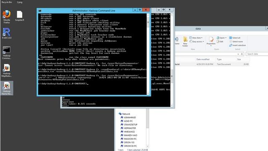Minimize the Hive console window behind
268x151 pixels.
pyautogui.click(x=159, y=10)
